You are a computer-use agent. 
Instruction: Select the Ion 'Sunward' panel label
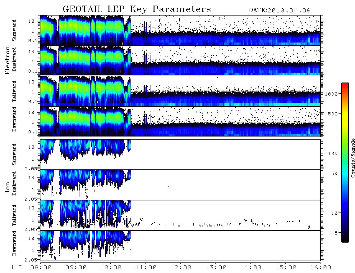point(14,154)
